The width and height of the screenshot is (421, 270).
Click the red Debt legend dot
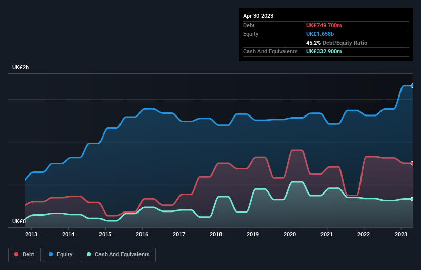(x=16, y=254)
